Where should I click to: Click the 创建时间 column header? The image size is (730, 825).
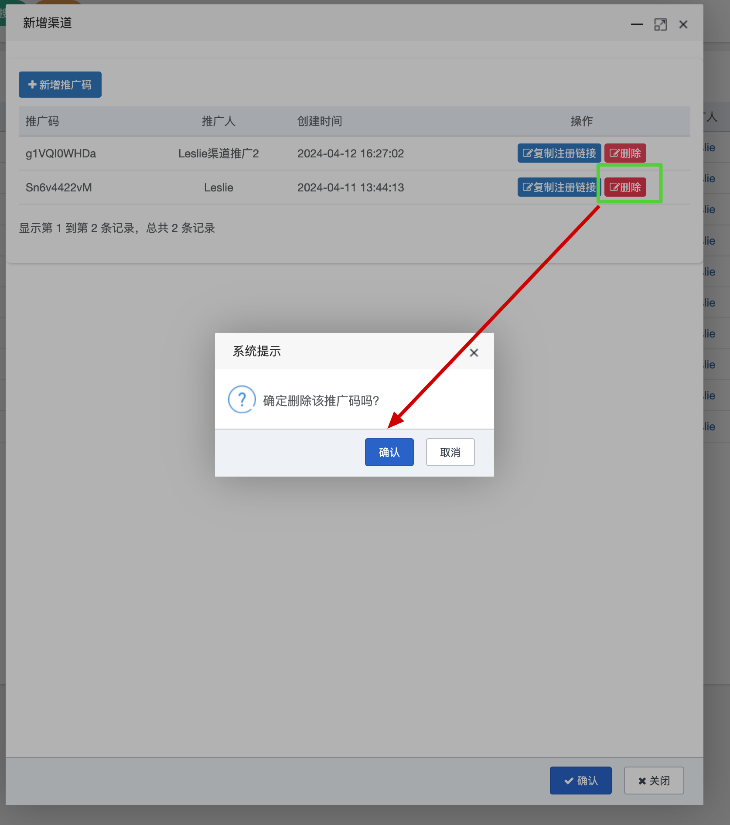[x=320, y=121]
